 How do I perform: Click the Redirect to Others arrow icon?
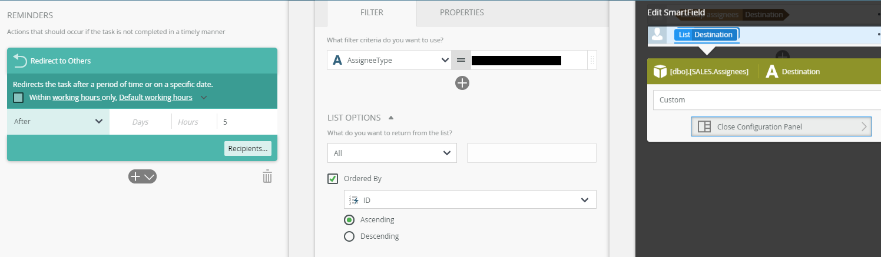[x=20, y=61]
